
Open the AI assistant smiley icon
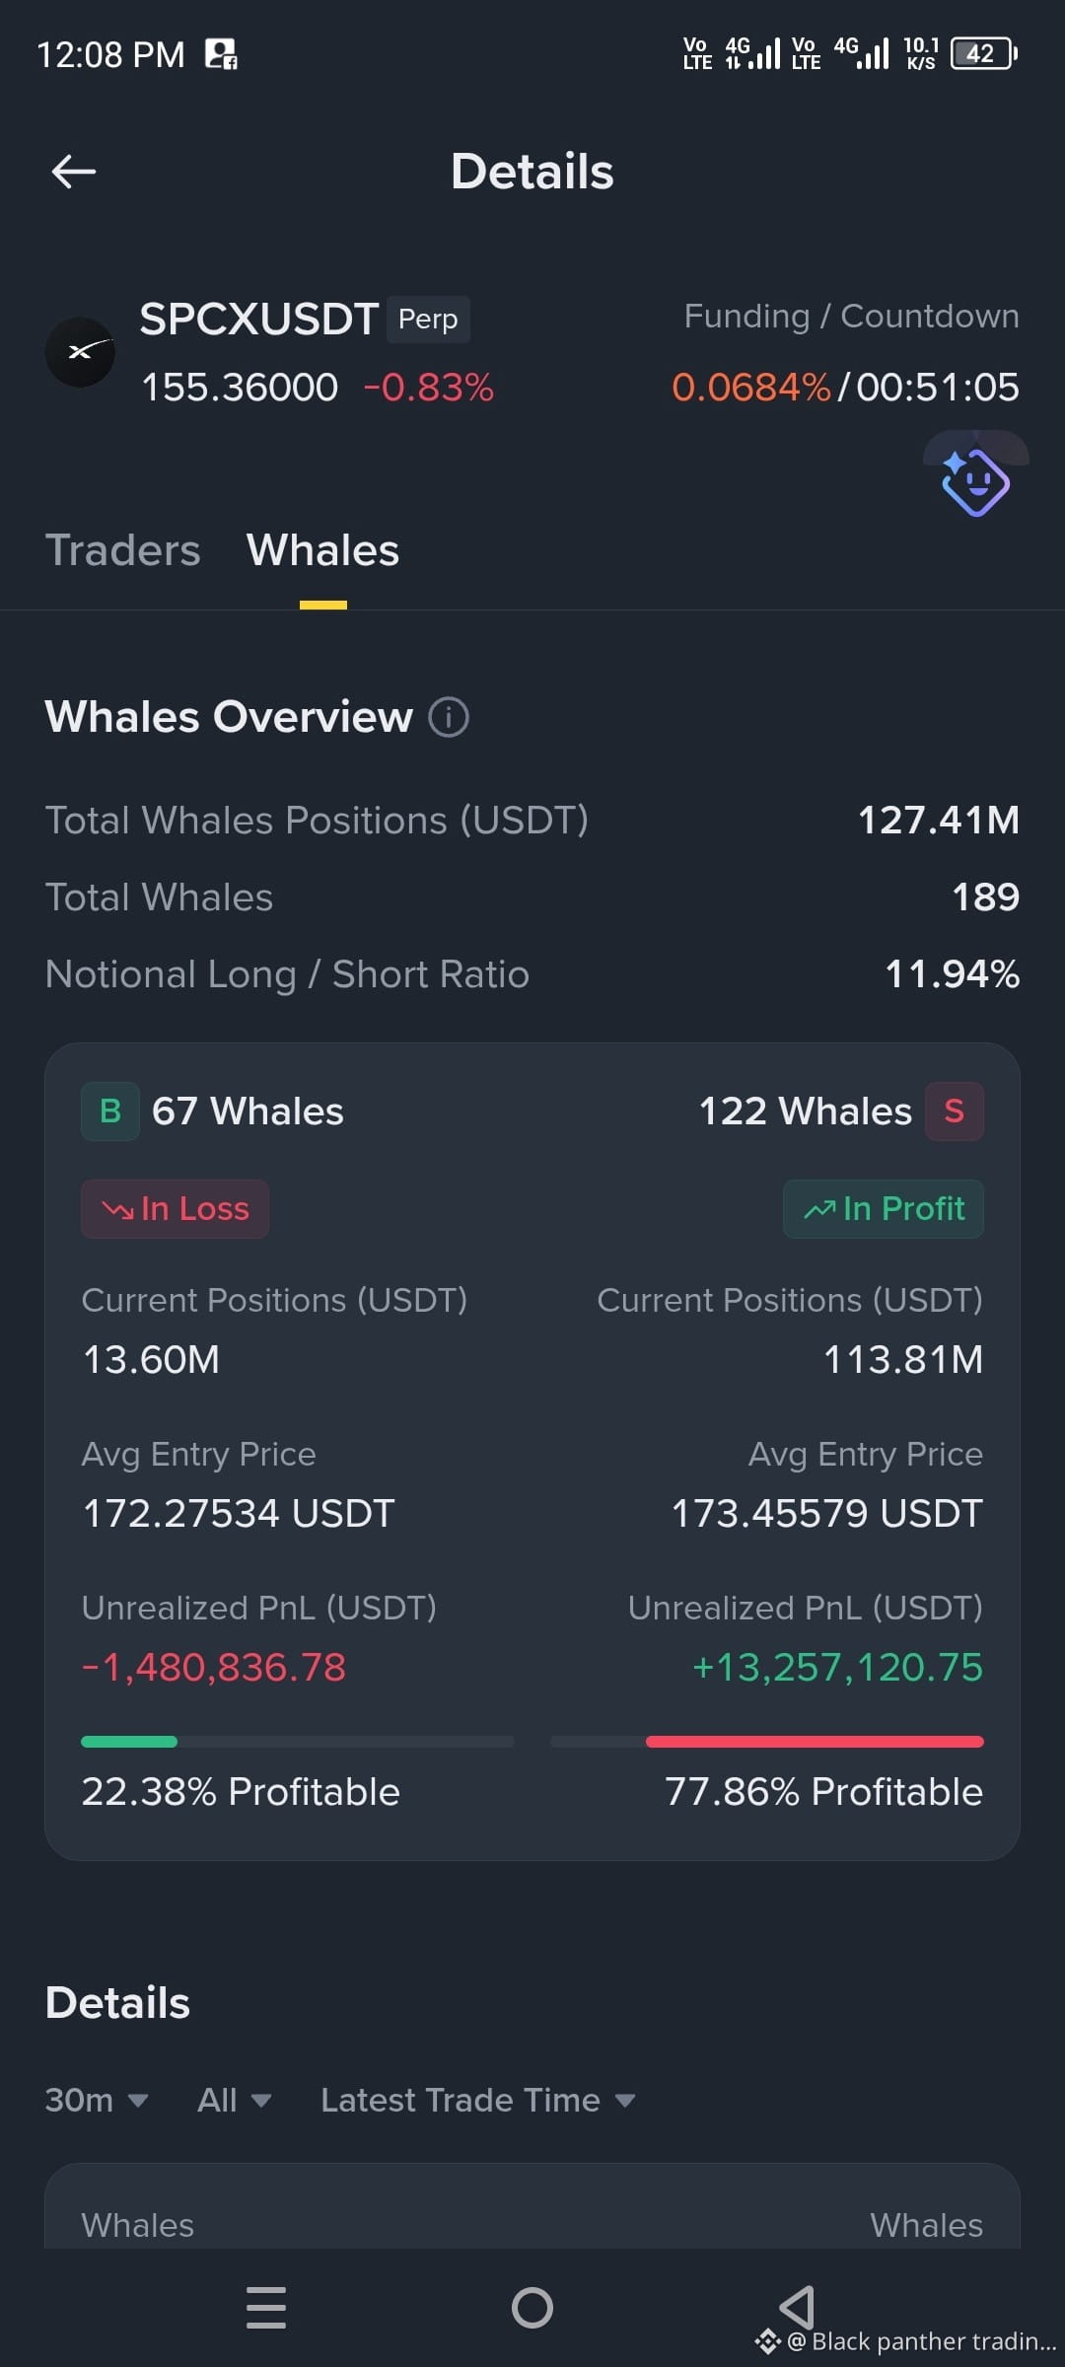pyautogui.click(x=975, y=481)
